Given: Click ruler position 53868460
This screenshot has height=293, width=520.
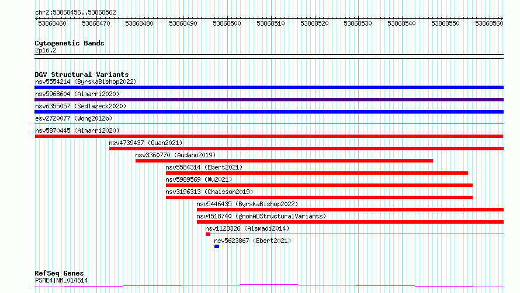Looking at the screenshot, I should point(52,23).
